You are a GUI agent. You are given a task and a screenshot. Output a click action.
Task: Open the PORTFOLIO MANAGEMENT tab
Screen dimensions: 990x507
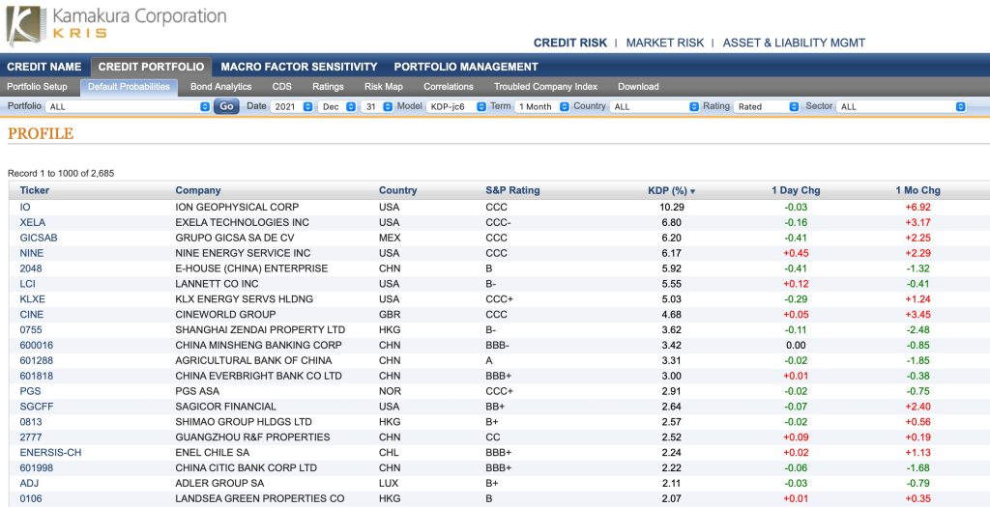[x=466, y=67]
